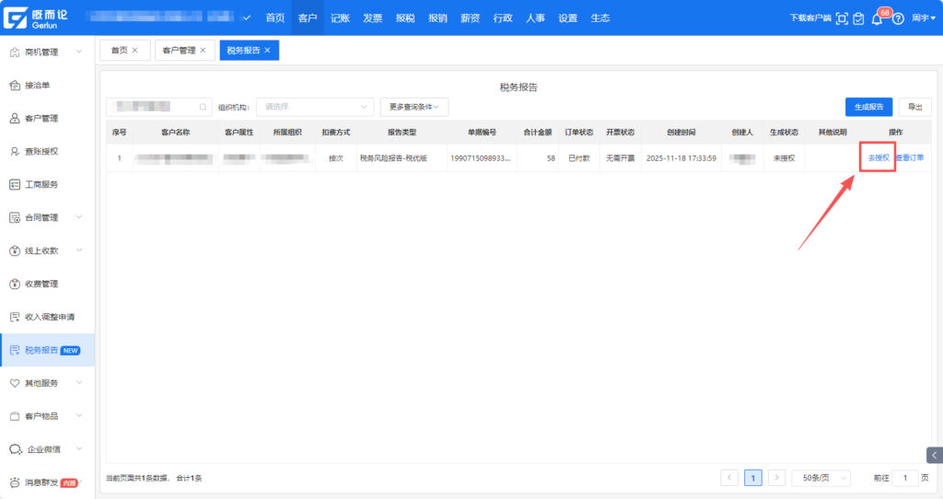Click the scan icon in top bar
The width and height of the screenshot is (943, 499).
pos(842,18)
